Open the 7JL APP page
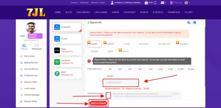The image size is (221, 108). [188, 12]
